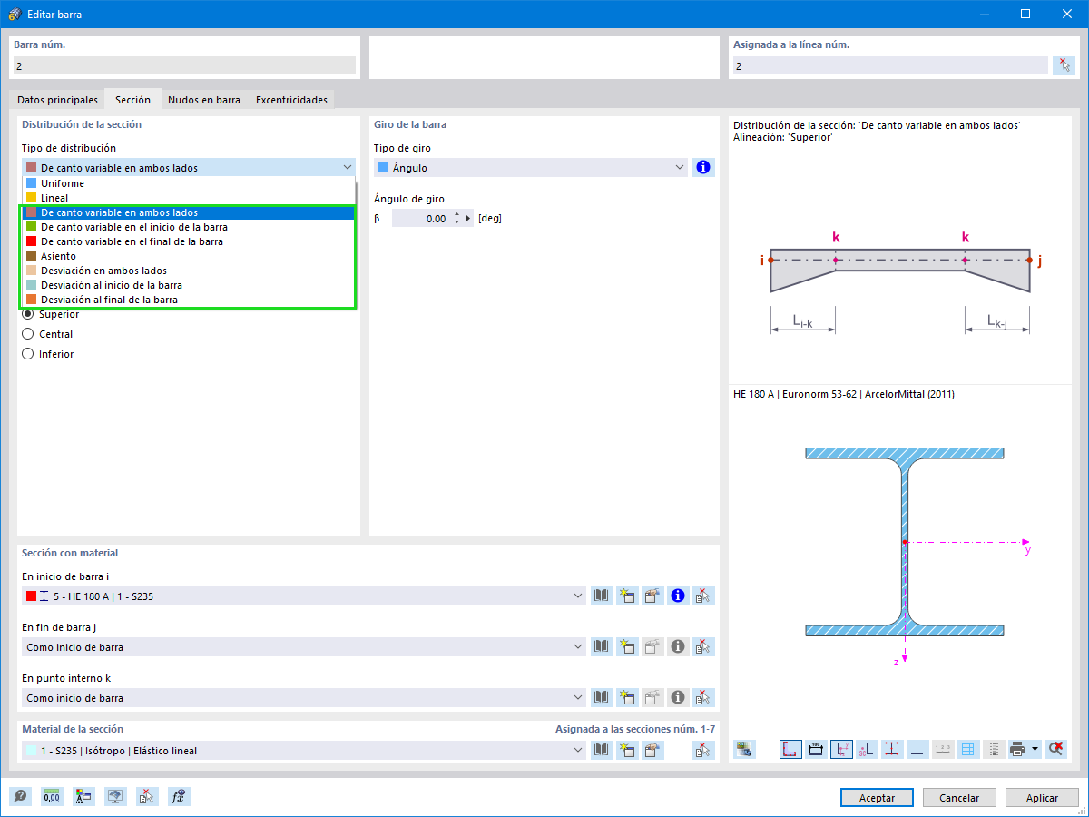Switch to the 'Sección' tab
Image resolution: width=1089 pixels, height=817 pixels.
(x=132, y=99)
